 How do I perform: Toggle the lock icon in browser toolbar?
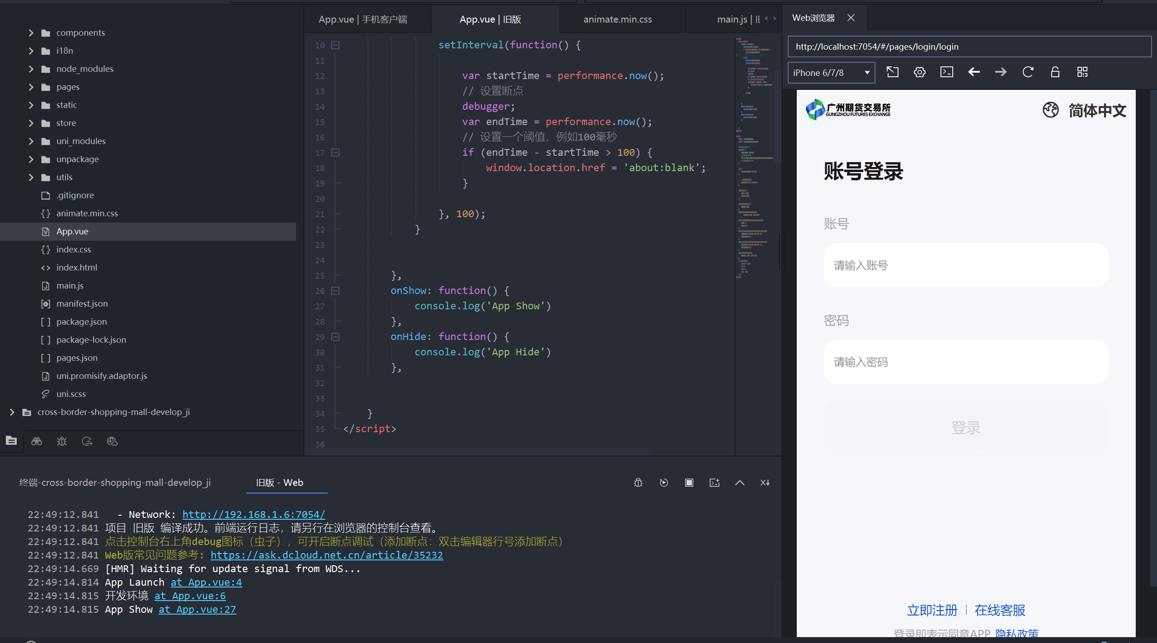(1055, 72)
